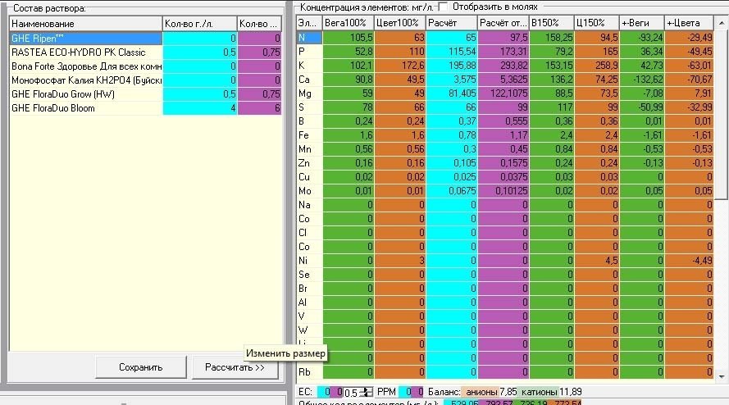Click the Рассчитать >> button
Screen dimensions: 729x405
tap(235, 367)
